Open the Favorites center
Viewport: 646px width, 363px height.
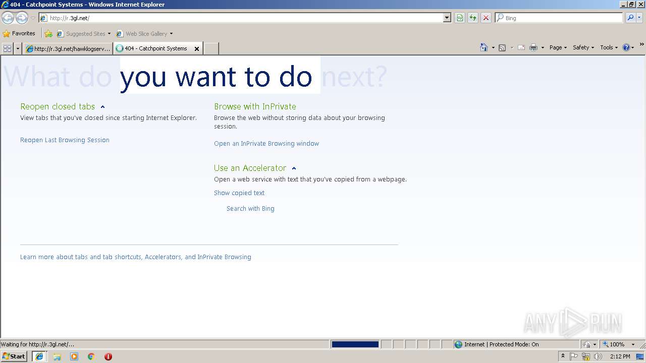tap(19, 33)
